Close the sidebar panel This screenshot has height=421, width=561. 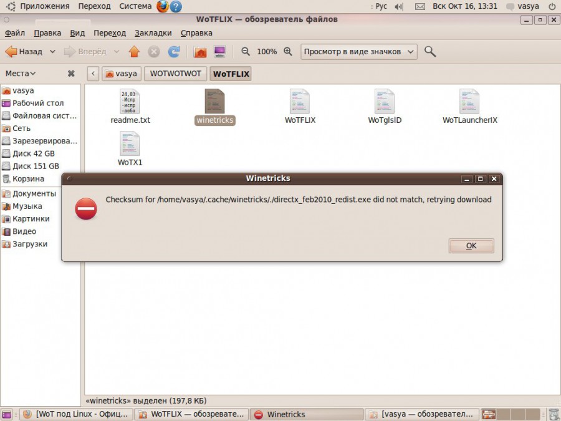[71, 74]
